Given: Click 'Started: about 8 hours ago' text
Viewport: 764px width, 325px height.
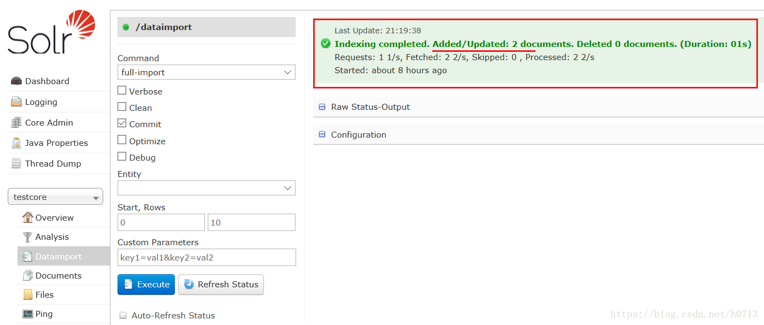Looking at the screenshot, I should (x=391, y=70).
